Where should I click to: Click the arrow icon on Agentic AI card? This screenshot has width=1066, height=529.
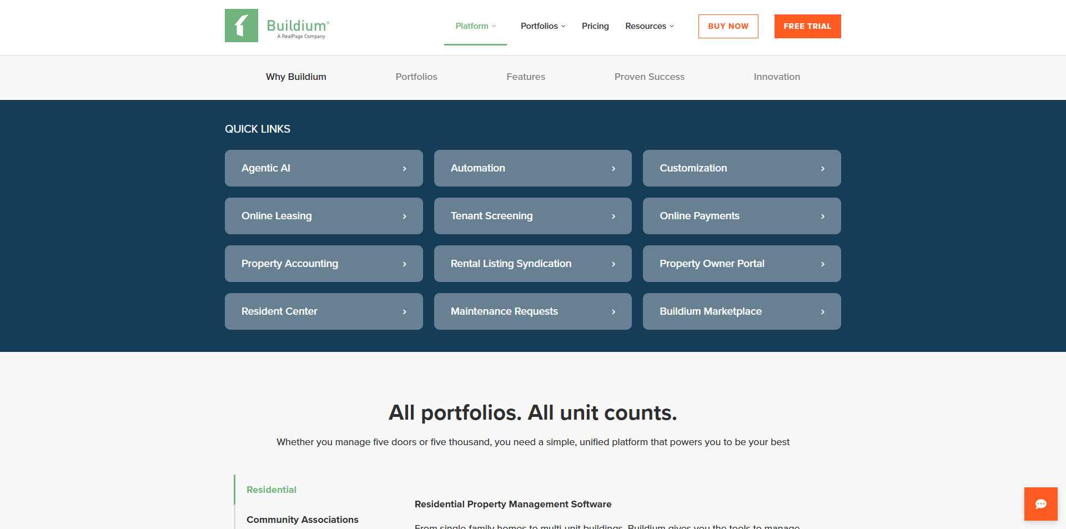point(404,168)
